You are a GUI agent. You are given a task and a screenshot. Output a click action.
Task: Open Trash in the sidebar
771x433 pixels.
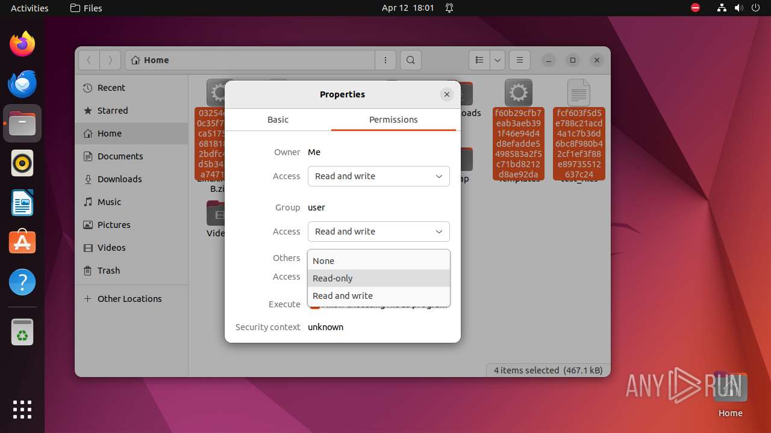point(131,271)
